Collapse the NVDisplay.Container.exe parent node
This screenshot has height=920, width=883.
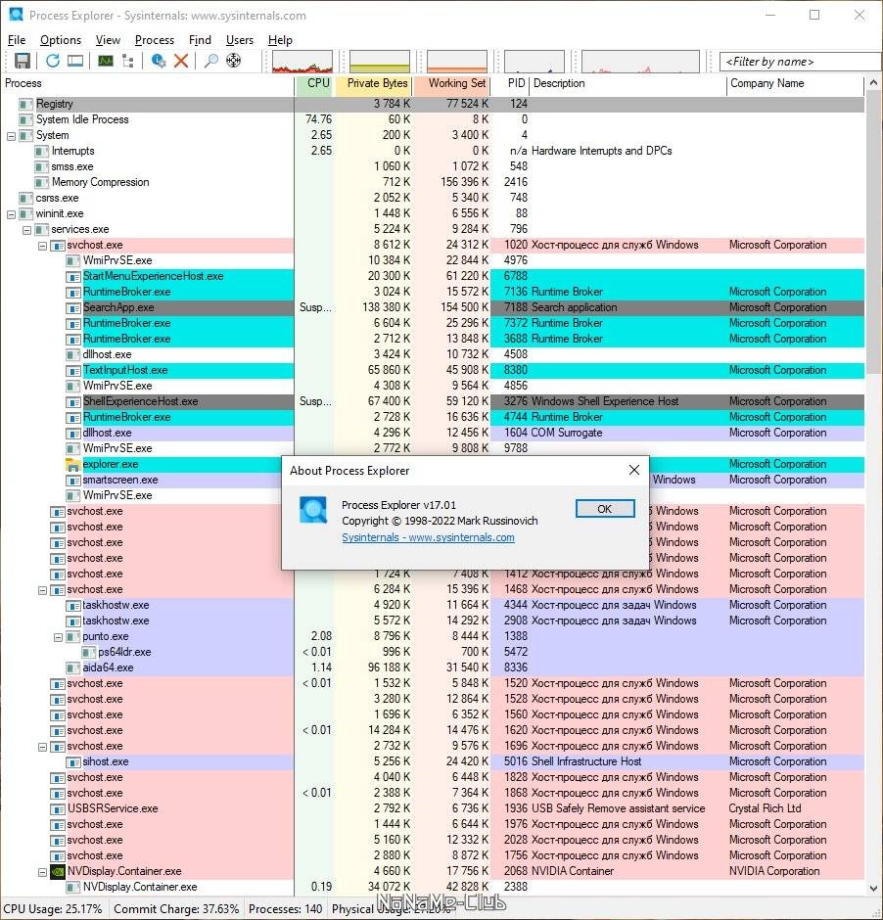click(x=42, y=872)
